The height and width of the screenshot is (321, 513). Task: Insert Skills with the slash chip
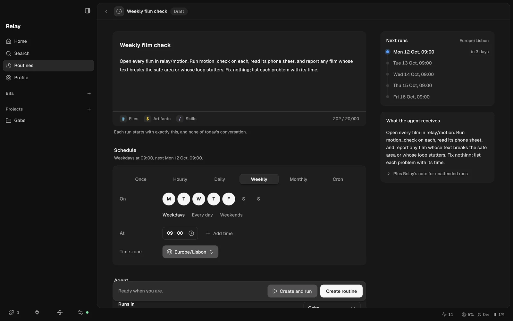point(187,119)
